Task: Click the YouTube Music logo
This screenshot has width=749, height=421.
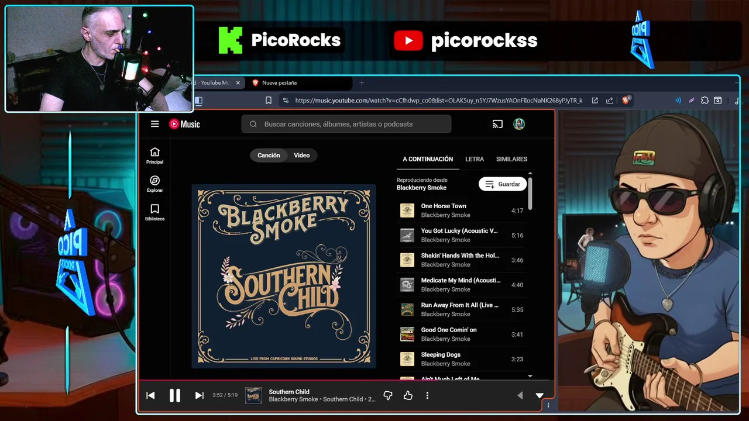Action: point(184,124)
